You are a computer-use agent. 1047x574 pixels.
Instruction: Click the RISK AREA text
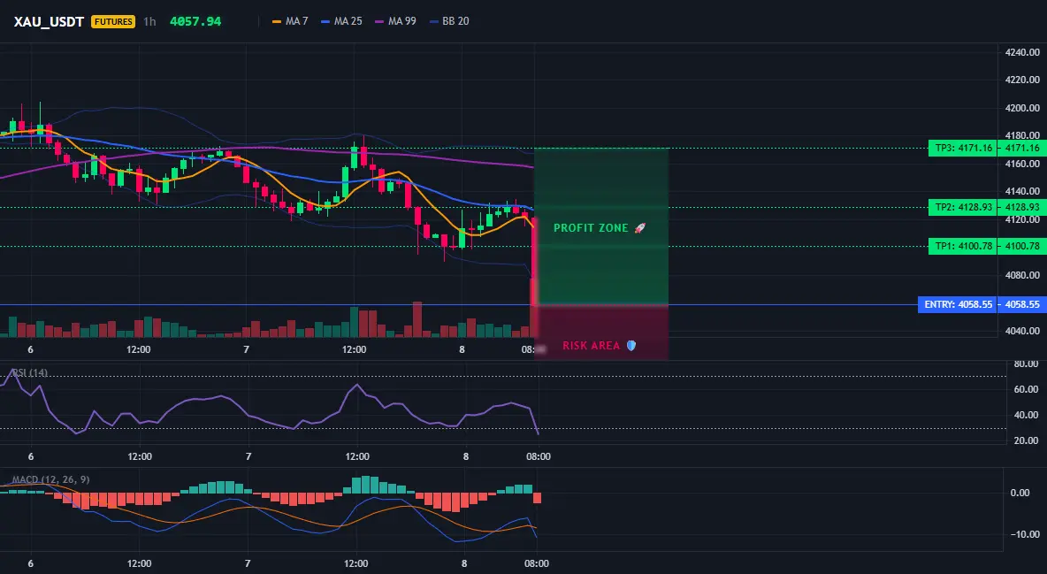[x=591, y=346]
